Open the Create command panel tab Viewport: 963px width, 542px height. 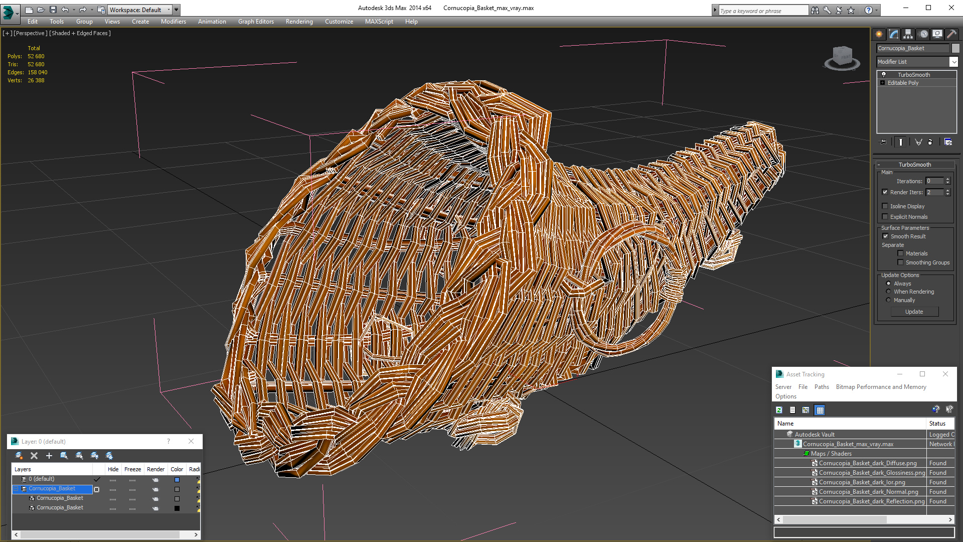[879, 34]
